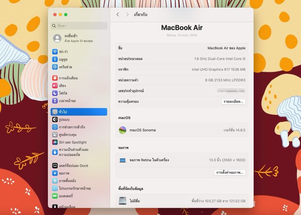This screenshot has height=215, width=301.
Task: Click the blurred serial number value
Action: click(x=231, y=91)
